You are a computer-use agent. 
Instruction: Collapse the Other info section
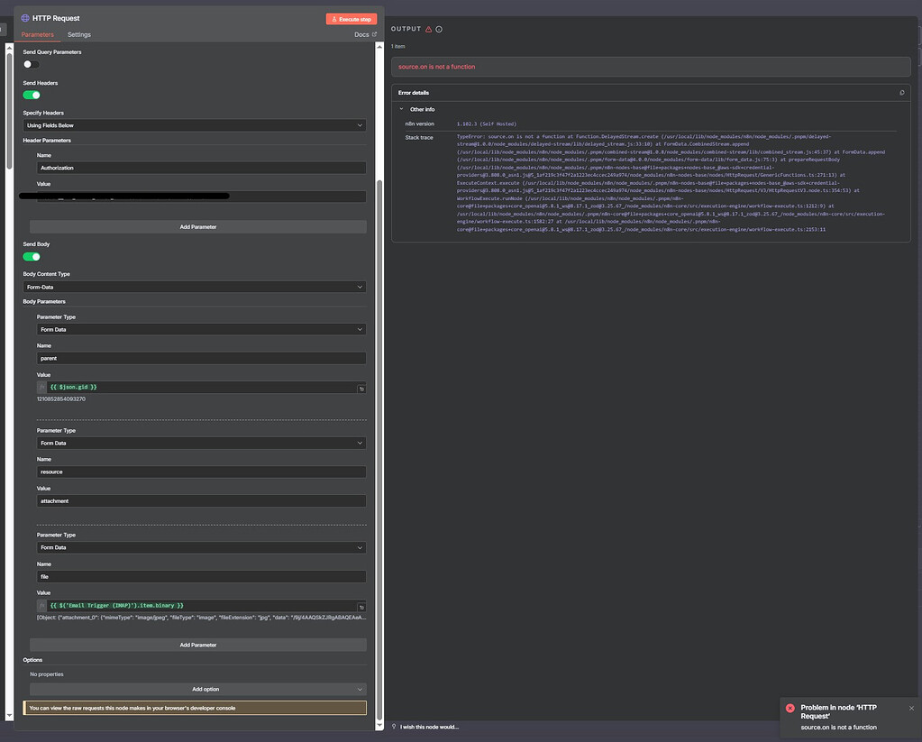(402, 108)
